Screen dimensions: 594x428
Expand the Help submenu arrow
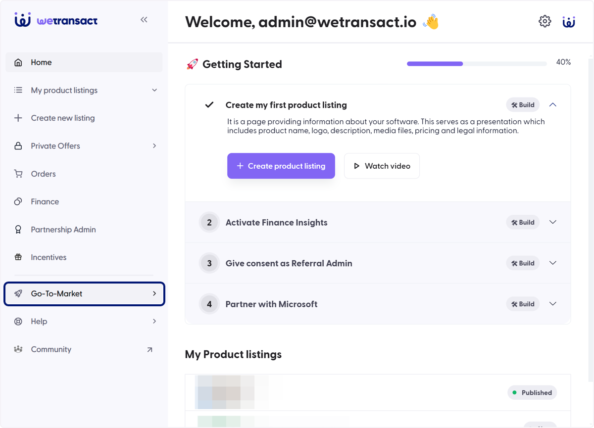coord(154,322)
